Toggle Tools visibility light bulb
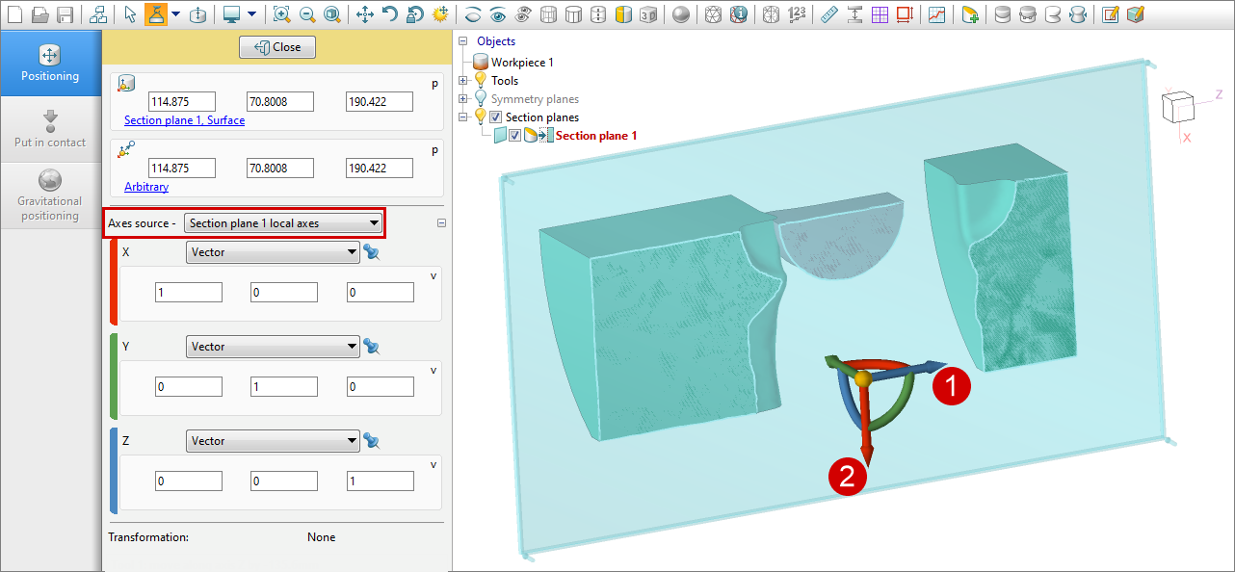This screenshot has height=572, width=1235. (x=481, y=81)
